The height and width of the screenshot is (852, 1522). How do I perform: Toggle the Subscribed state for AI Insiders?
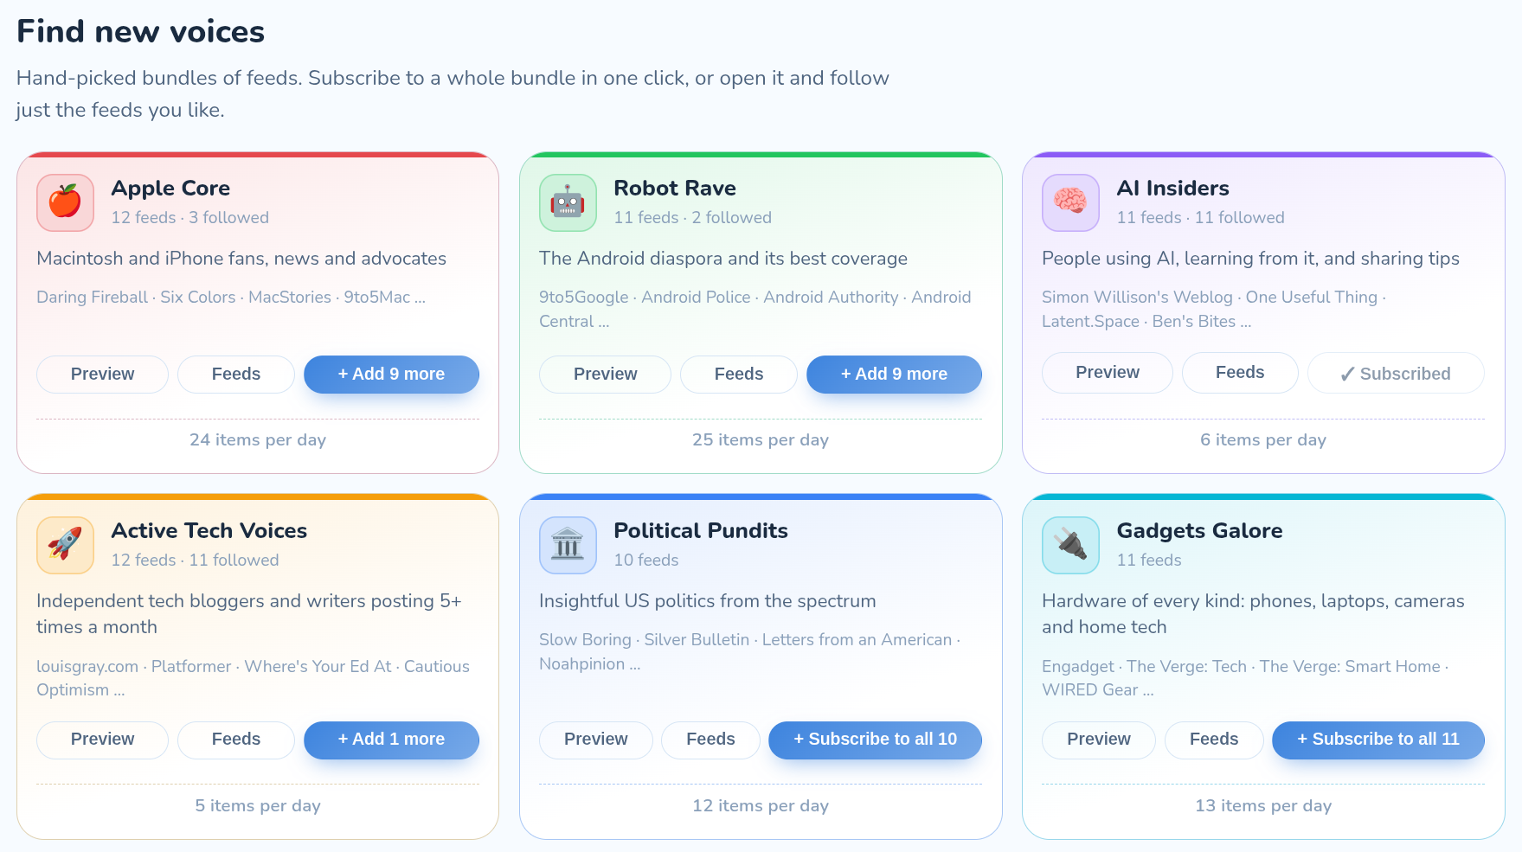click(1396, 374)
